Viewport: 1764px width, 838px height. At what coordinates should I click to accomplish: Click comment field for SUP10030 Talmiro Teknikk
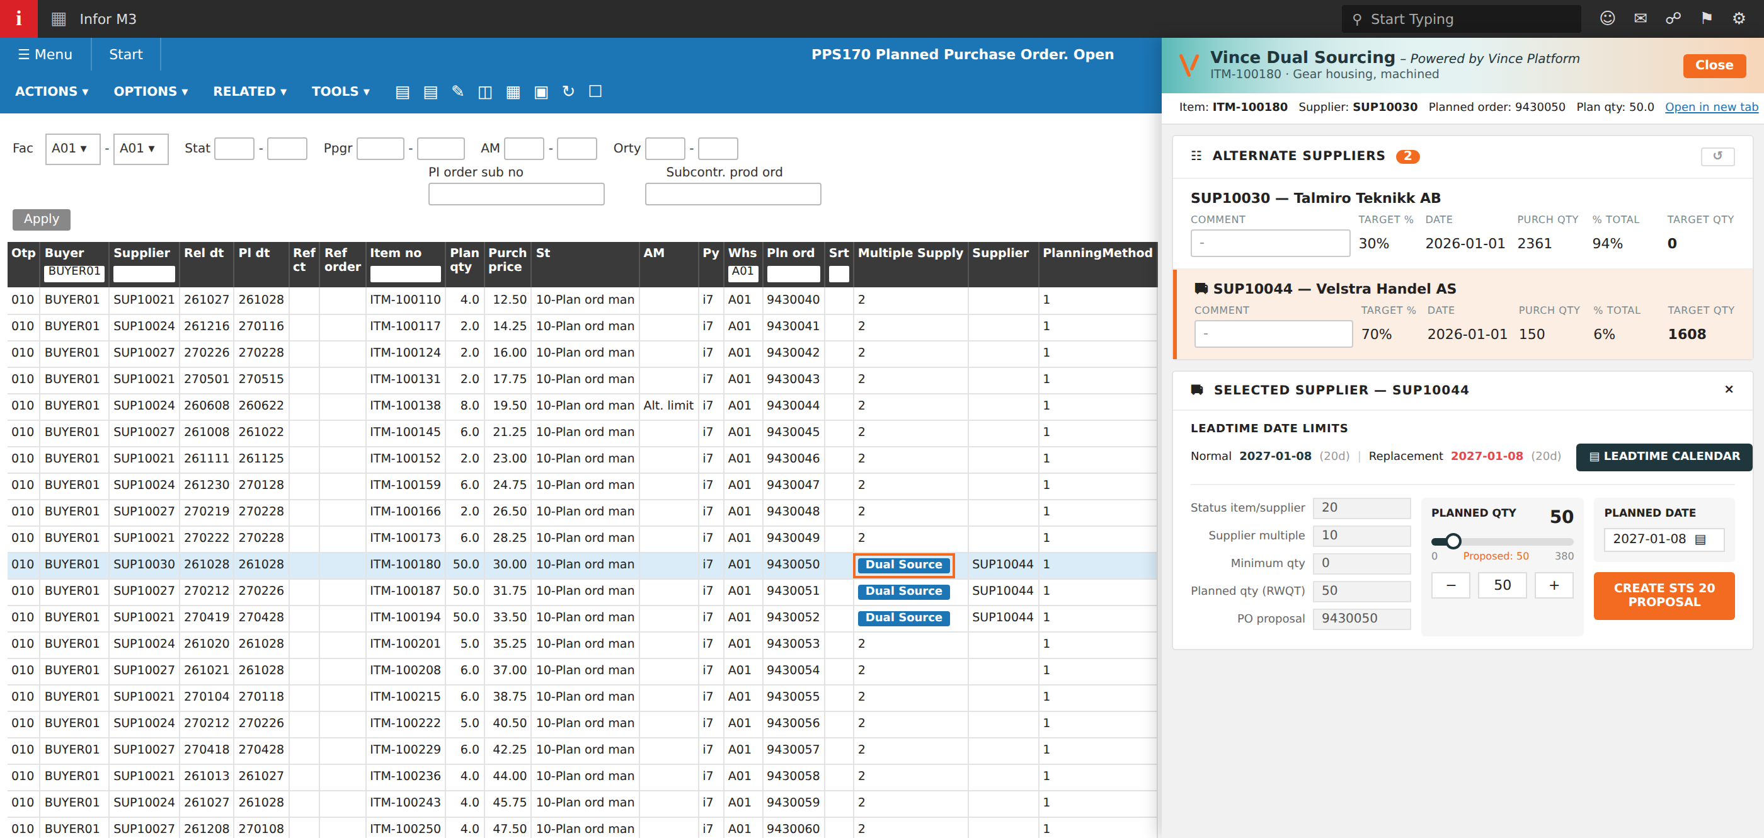point(1270,243)
